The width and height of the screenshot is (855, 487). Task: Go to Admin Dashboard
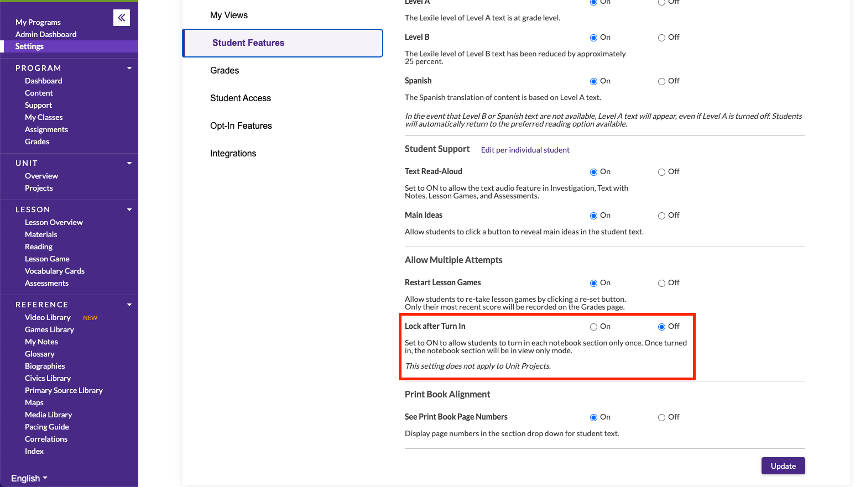click(x=46, y=34)
